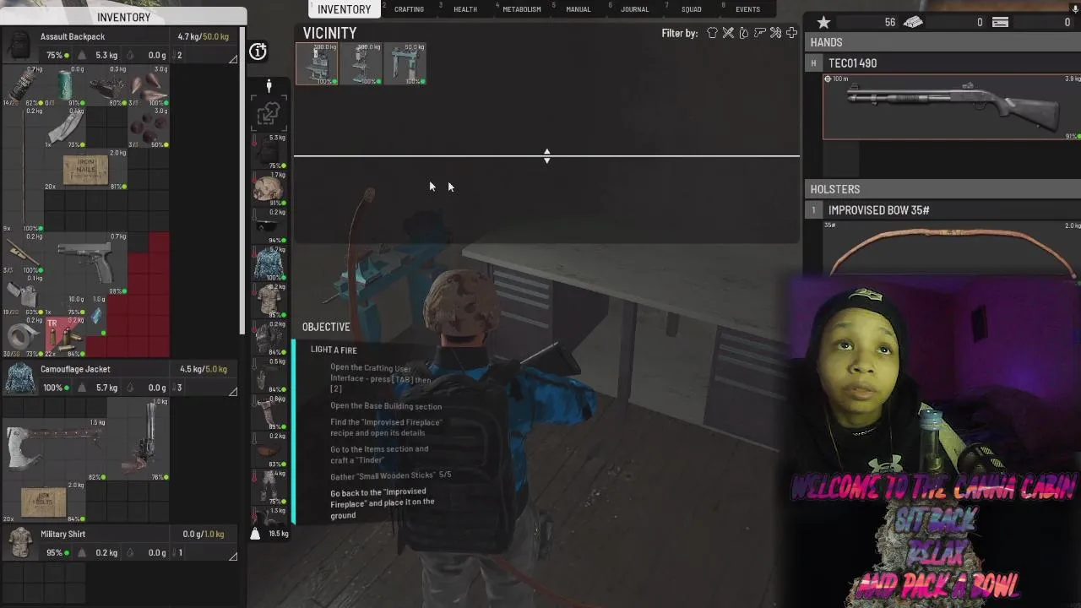
Task: Select the feathers item at 100%
Action: [x=148, y=86]
